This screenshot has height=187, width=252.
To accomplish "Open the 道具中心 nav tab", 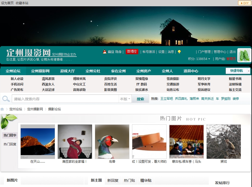I will tap(191, 71).
